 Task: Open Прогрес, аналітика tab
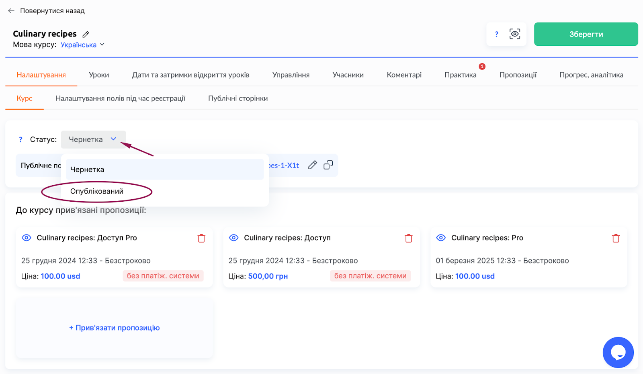(x=591, y=75)
